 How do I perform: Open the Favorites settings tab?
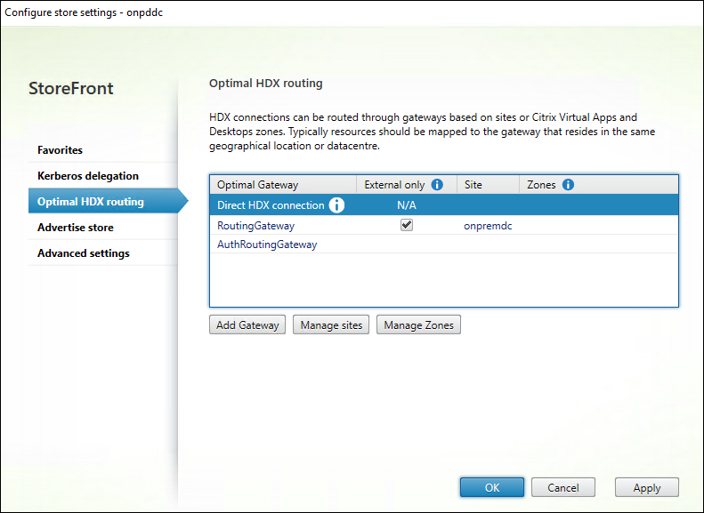[x=60, y=150]
